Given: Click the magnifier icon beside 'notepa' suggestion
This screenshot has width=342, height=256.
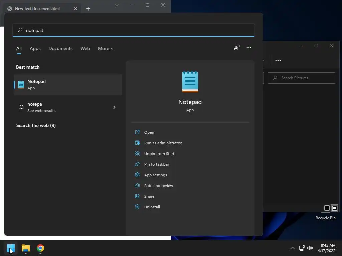Looking at the screenshot, I should 21,107.
